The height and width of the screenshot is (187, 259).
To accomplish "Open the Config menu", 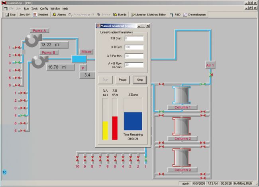I will [44, 8].
